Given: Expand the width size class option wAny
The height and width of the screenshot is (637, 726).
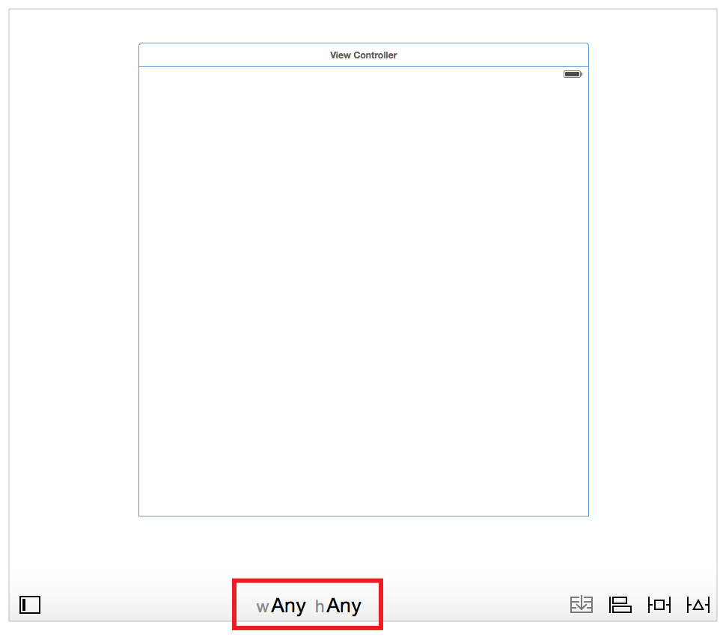Looking at the screenshot, I should coord(281,605).
